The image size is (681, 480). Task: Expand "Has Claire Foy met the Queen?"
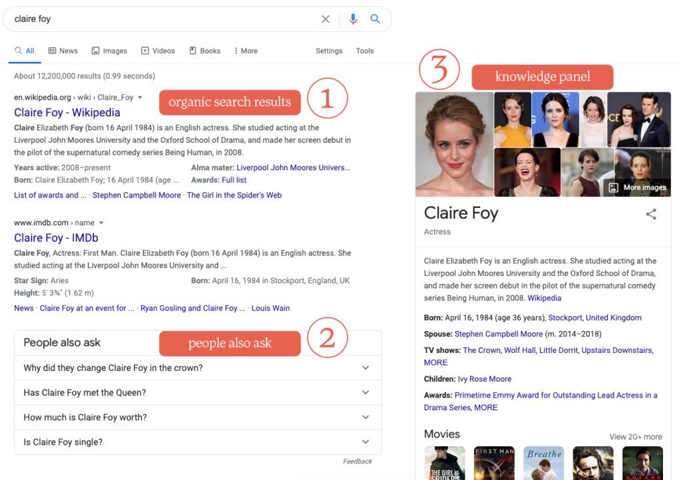click(x=365, y=392)
